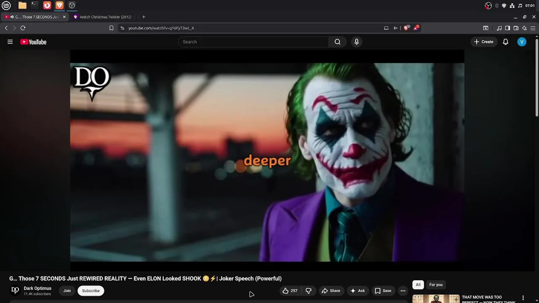Click the YouTube Search input field
This screenshot has width=539, height=303.
click(x=253, y=42)
